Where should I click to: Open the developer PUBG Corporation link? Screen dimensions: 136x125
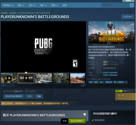point(110,73)
